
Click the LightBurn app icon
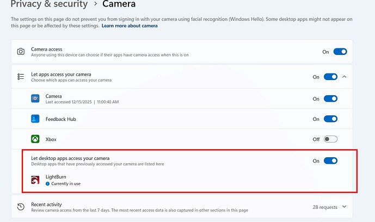click(x=35, y=180)
